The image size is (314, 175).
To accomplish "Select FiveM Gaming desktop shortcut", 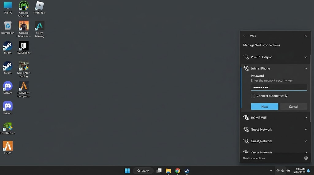I will pos(40,29).
